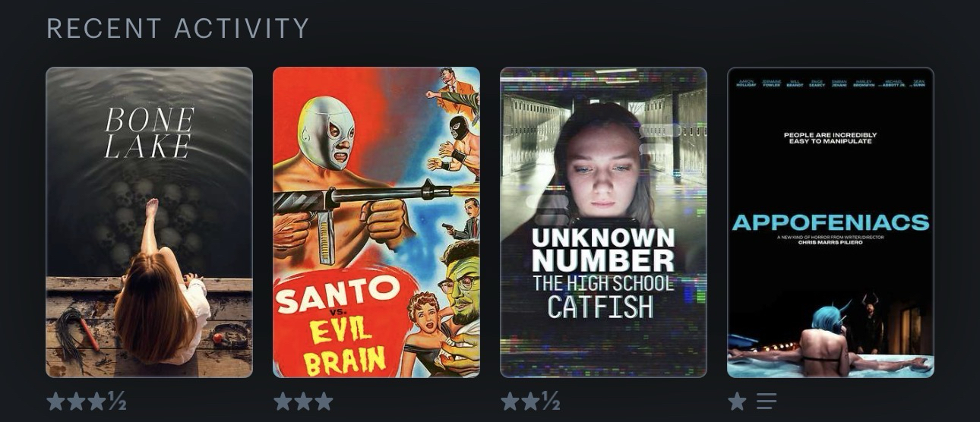Click the half-star symbol under Bone Lake
Viewport: 980px width, 422px height.
[x=117, y=401]
